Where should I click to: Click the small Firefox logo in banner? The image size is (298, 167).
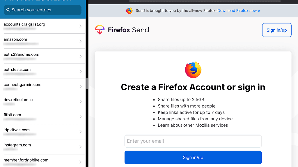tap(129, 11)
